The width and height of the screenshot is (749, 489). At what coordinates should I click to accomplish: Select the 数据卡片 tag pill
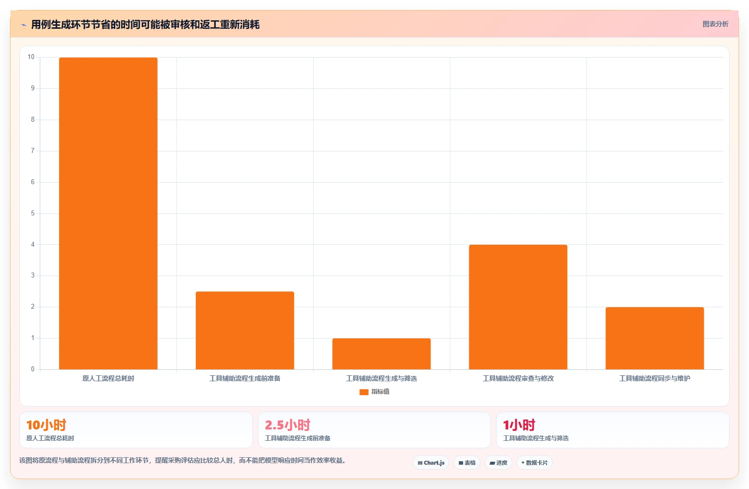click(x=534, y=463)
